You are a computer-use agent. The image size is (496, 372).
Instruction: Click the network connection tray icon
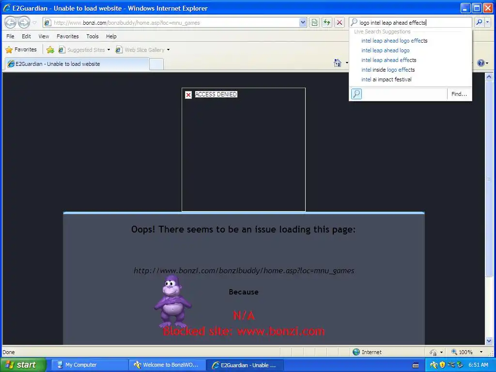coord(451,365)
